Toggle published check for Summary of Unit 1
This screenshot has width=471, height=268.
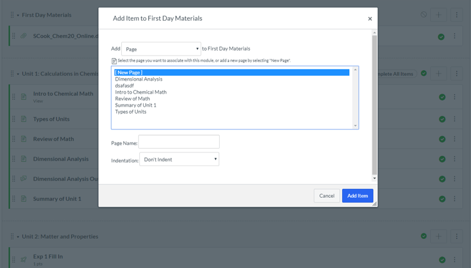[x=442, y=199]
